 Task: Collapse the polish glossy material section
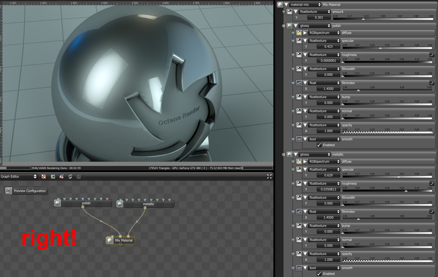click(295, 26)
